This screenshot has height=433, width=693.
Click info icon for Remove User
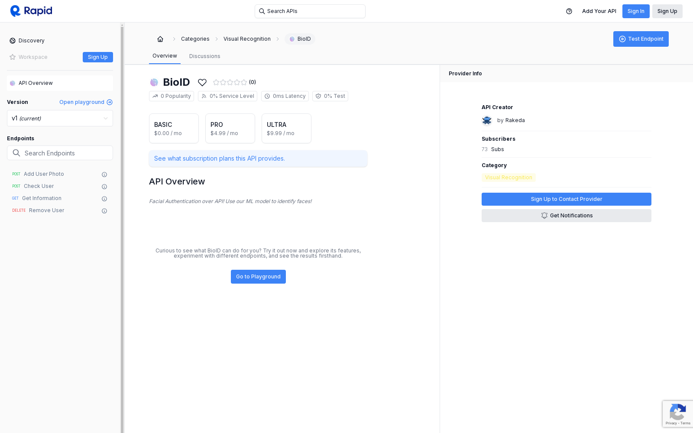coord(104,211)
